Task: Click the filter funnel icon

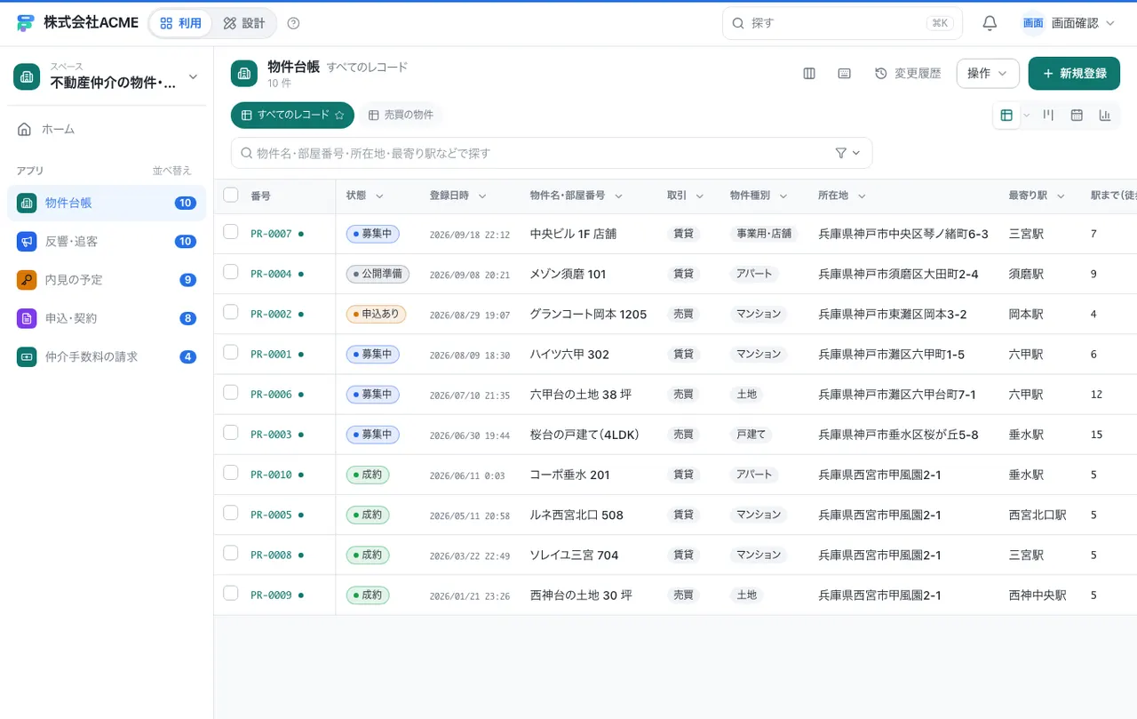Action: pyautogui.click(x=841, y=153)
